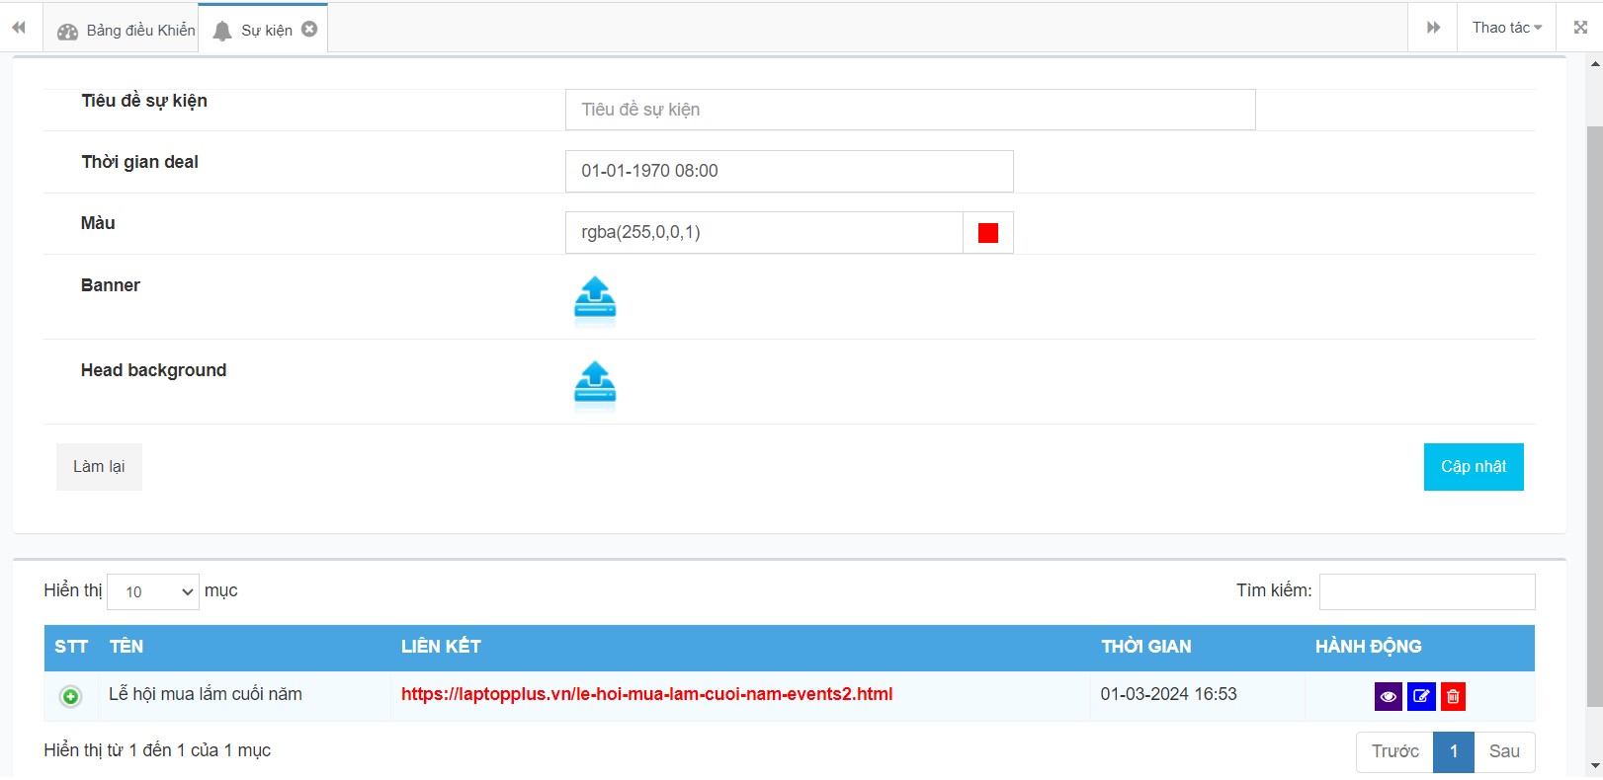Click the rgba color value field

coord(764,233)
